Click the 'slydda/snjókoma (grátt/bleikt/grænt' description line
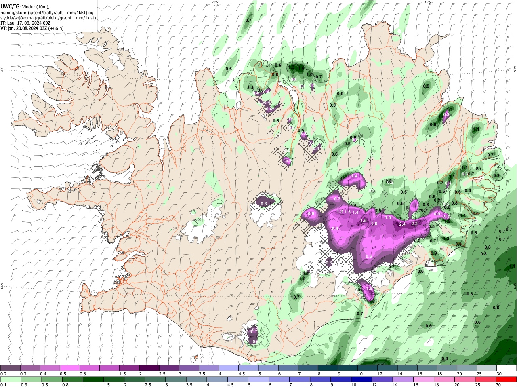The width and height of the screenshot is (517, 388). coord(48,18)
